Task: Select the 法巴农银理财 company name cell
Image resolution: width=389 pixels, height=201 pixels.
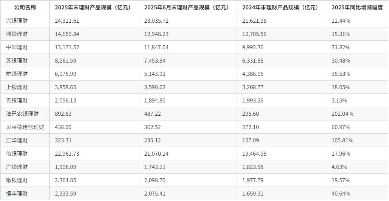Action: (x=22, y=114)
